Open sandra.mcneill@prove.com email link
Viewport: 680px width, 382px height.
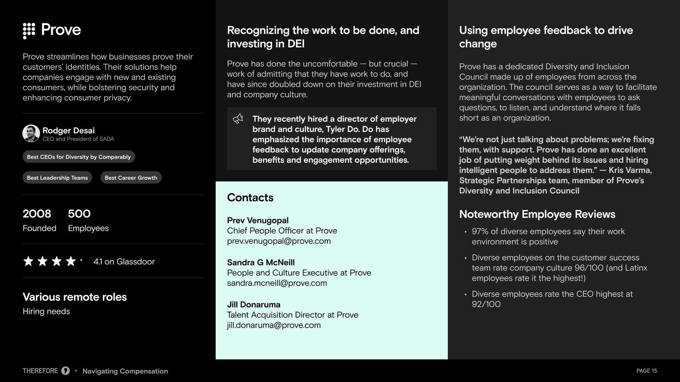click(x=277, y=283)
